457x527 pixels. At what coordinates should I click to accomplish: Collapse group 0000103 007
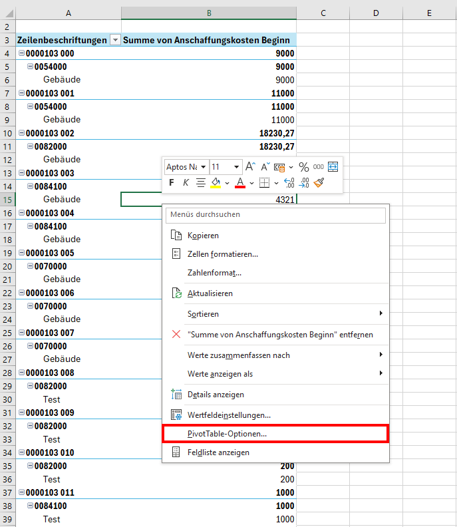[x=21, y=333]
